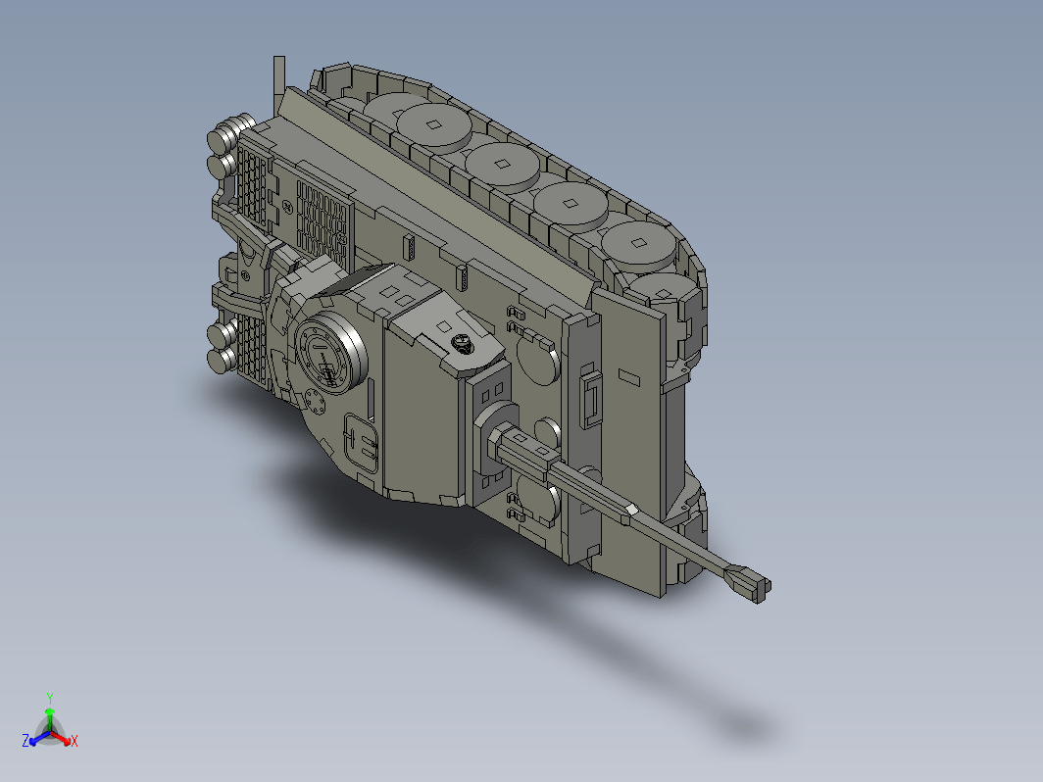The height and width of the screenshot is (782, 1043).
Task: Select the small screw on the turret roof
Action: pyautogui.click(x=462, y=344)
